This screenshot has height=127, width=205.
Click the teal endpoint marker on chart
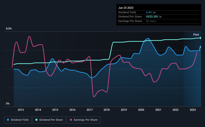[201, 38]
